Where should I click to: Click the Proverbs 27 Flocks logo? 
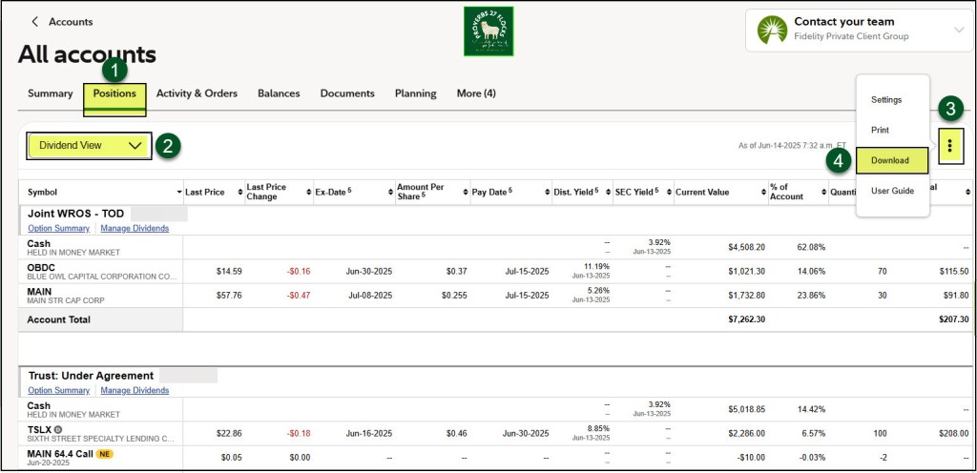click(x=488, y=31)
